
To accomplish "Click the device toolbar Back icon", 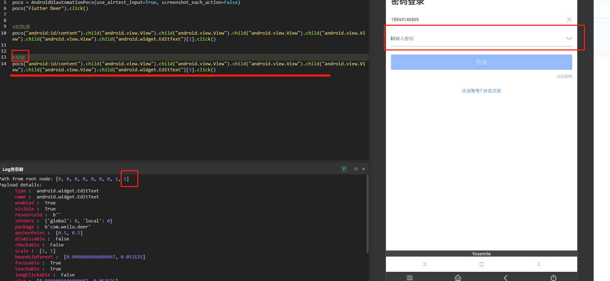I will tap(505, 278).
